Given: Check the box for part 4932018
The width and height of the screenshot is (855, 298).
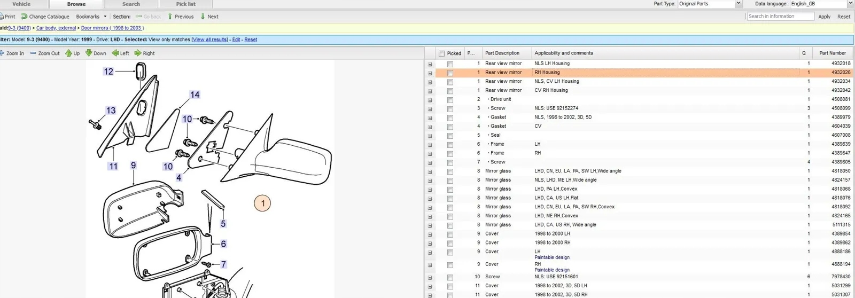Looking at the screenshot, I should tap(450, 64).
